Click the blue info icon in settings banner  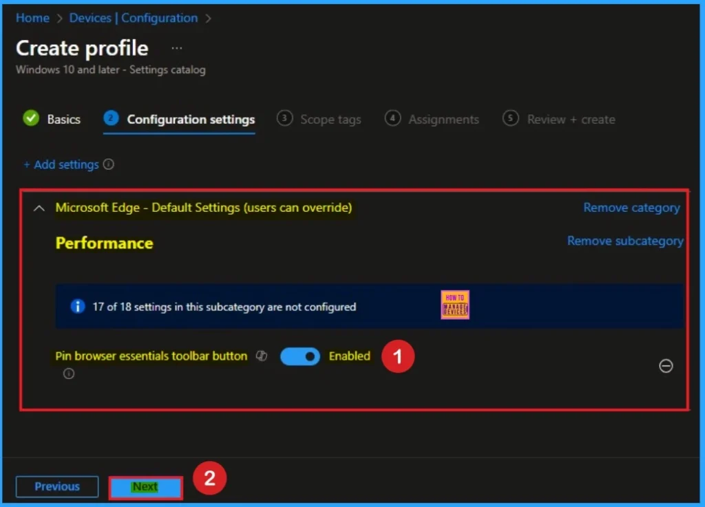pyautogui.click(x=78, y=306)
